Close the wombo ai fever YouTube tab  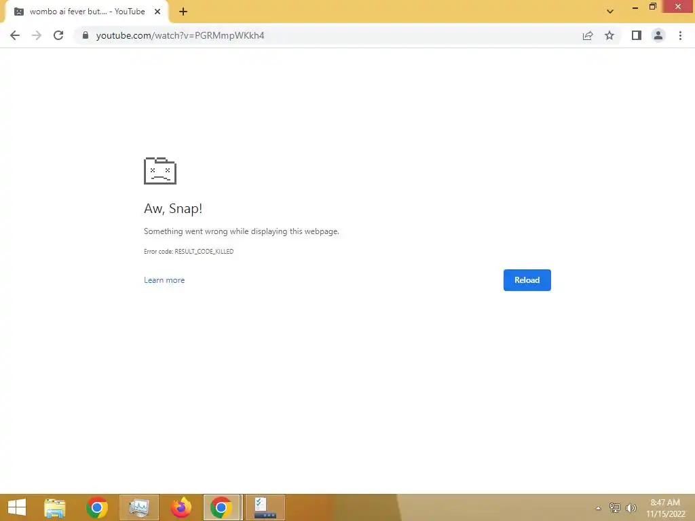tap(157, 12)
